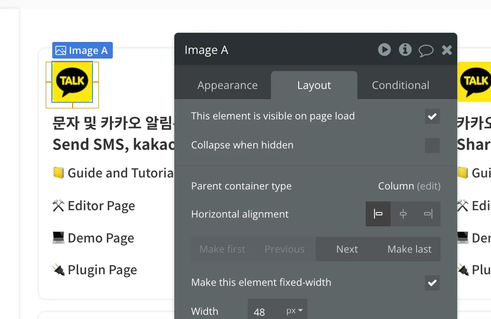The height and width of the screenshot is (319, 491).
Task: Click the Editor Page text on left card
Action: 101,206
